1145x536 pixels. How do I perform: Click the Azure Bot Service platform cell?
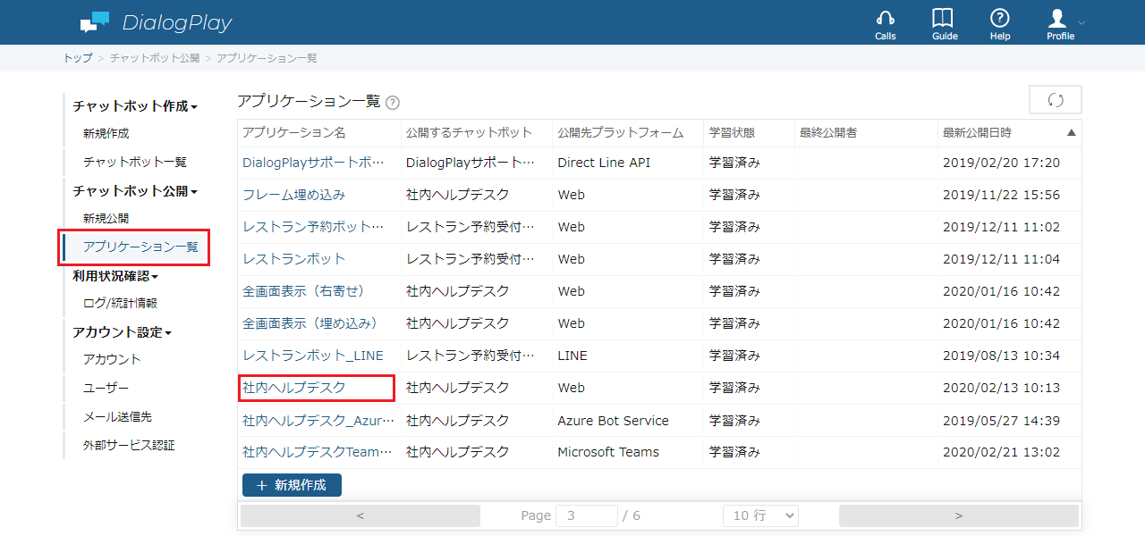click(613, 420)
